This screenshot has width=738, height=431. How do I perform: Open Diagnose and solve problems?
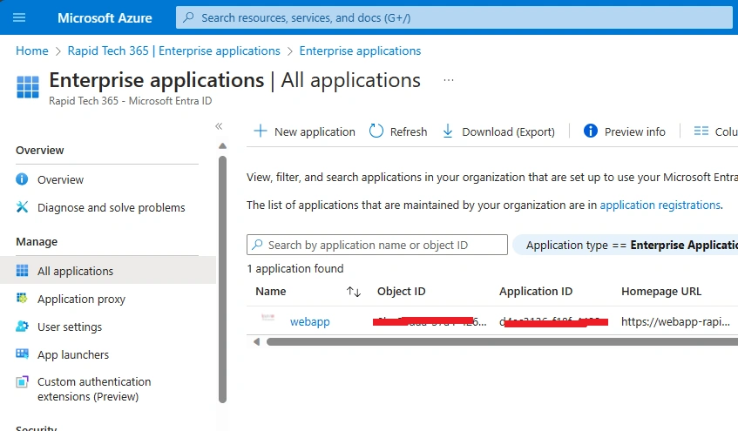[111, 207]
